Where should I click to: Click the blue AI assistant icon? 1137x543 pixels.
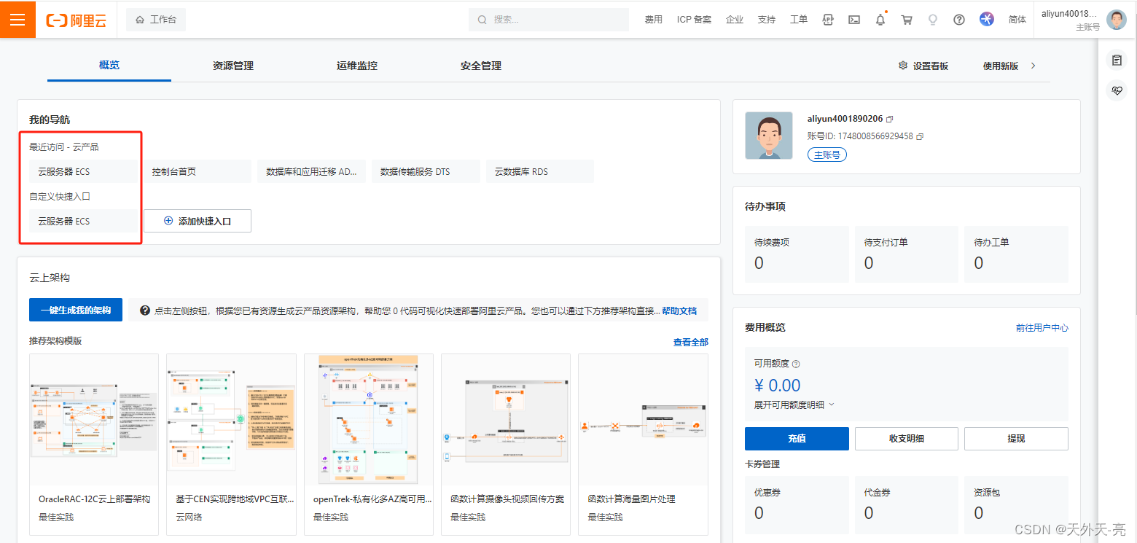(x=987, y=20)
